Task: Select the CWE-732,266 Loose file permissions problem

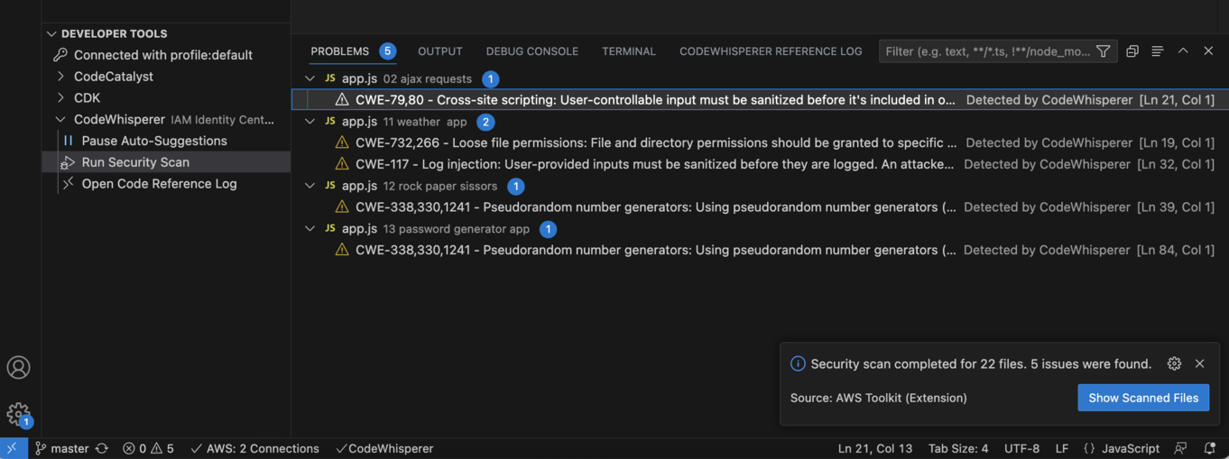Action: coord(760,142)
